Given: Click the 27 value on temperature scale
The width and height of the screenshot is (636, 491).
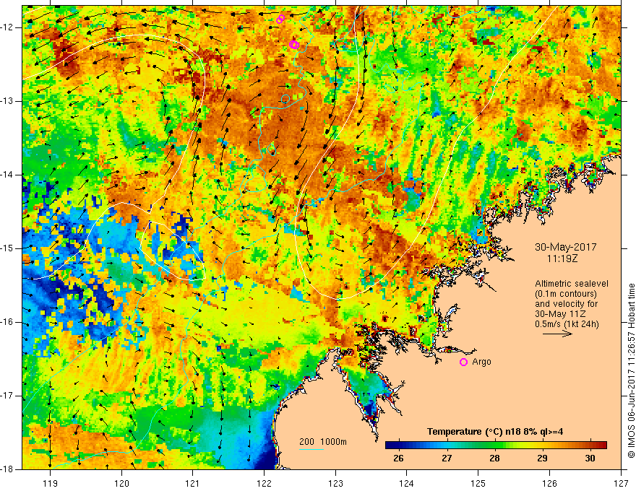Looking at the screenshot, I should [x=447, y=459].
